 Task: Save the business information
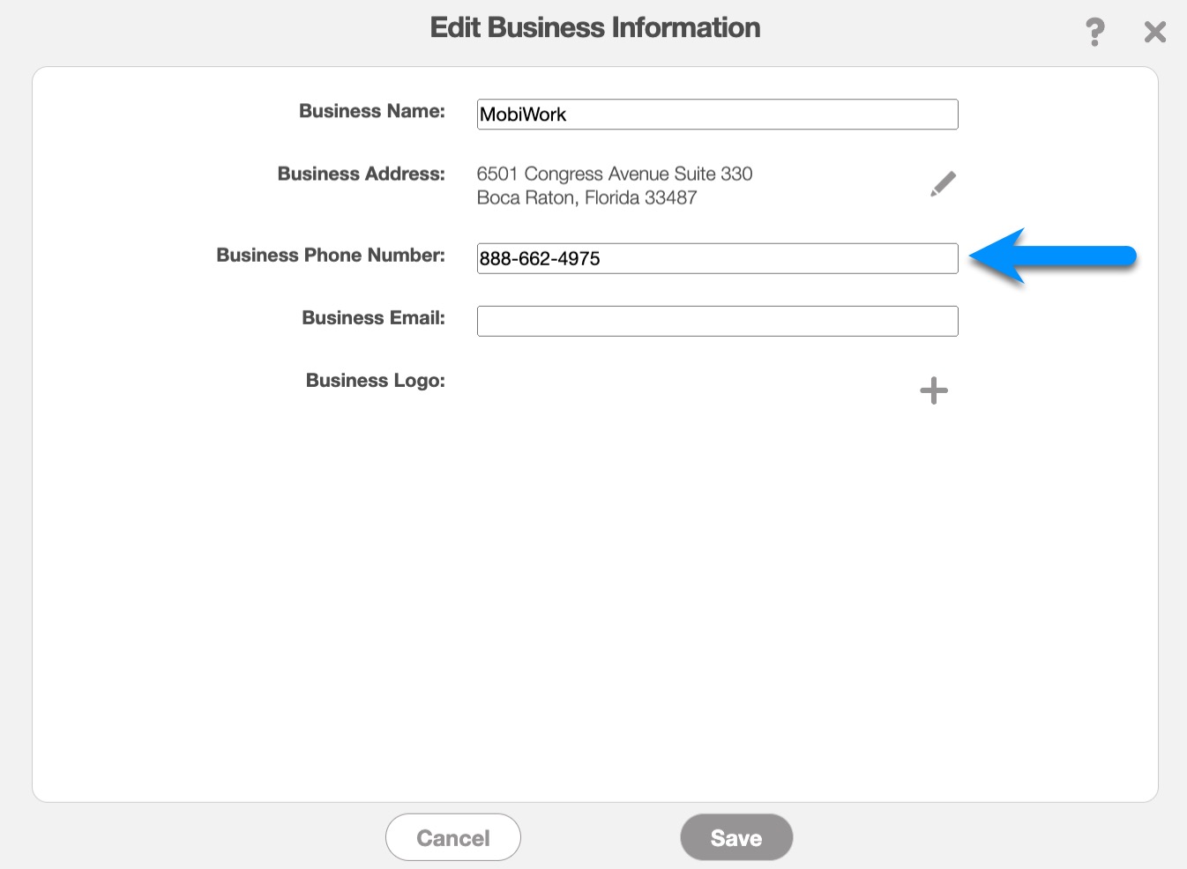(x=735, y=837)
